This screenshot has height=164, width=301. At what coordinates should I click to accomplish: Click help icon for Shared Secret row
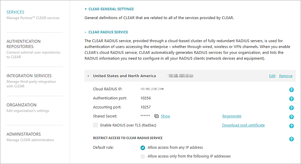pyautogui.click(x=292, y=117)
